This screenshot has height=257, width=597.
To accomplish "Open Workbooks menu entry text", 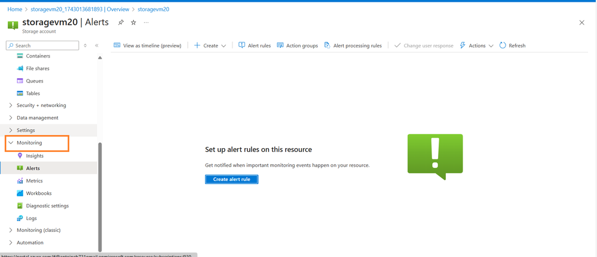I will 39,194.
